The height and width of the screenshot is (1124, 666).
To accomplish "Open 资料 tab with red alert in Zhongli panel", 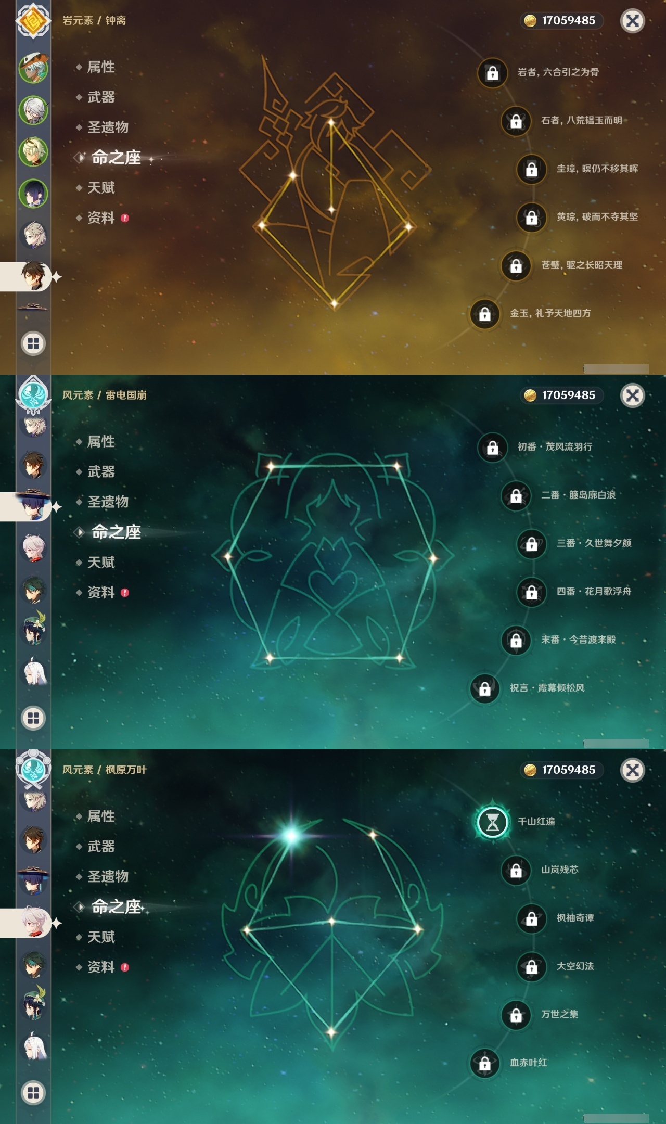I will 101,218.
